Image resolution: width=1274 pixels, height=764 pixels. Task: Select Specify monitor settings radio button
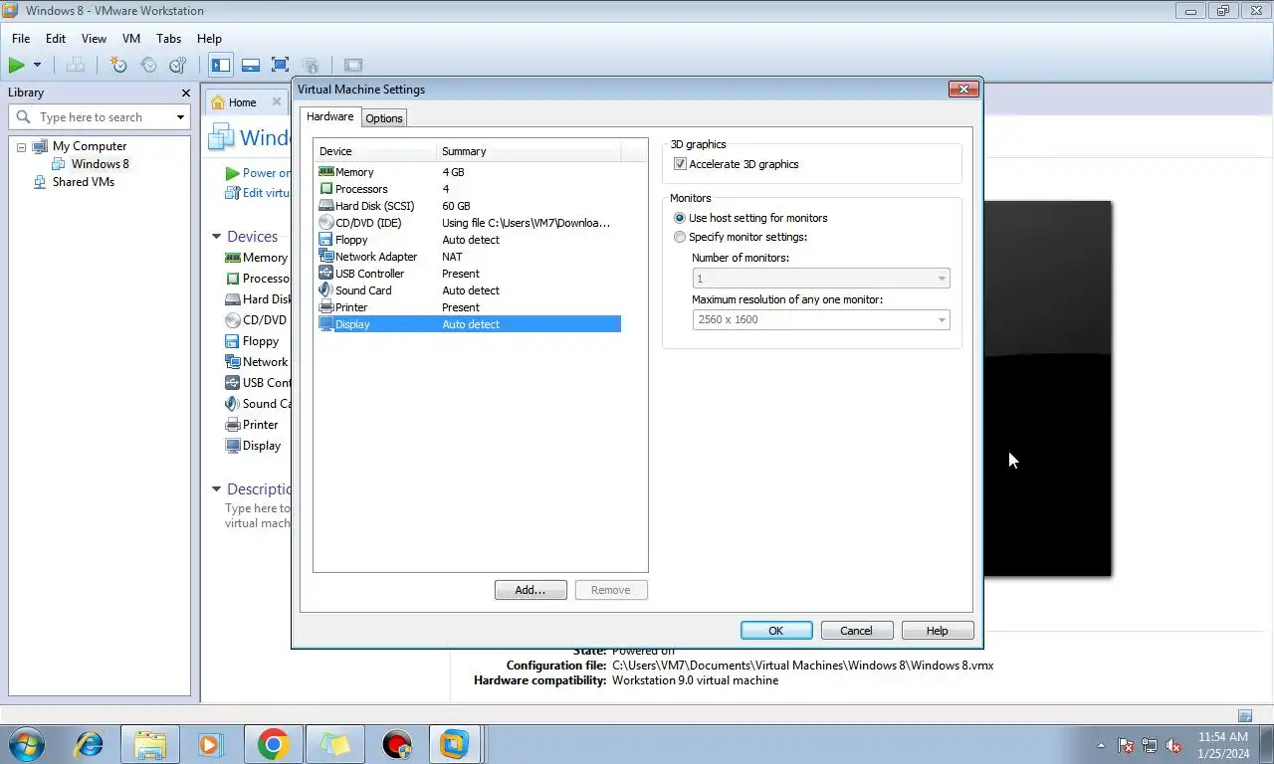click(680, 237)
